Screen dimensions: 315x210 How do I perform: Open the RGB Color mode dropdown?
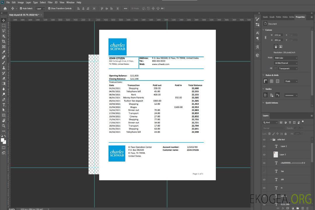point(286,58)
